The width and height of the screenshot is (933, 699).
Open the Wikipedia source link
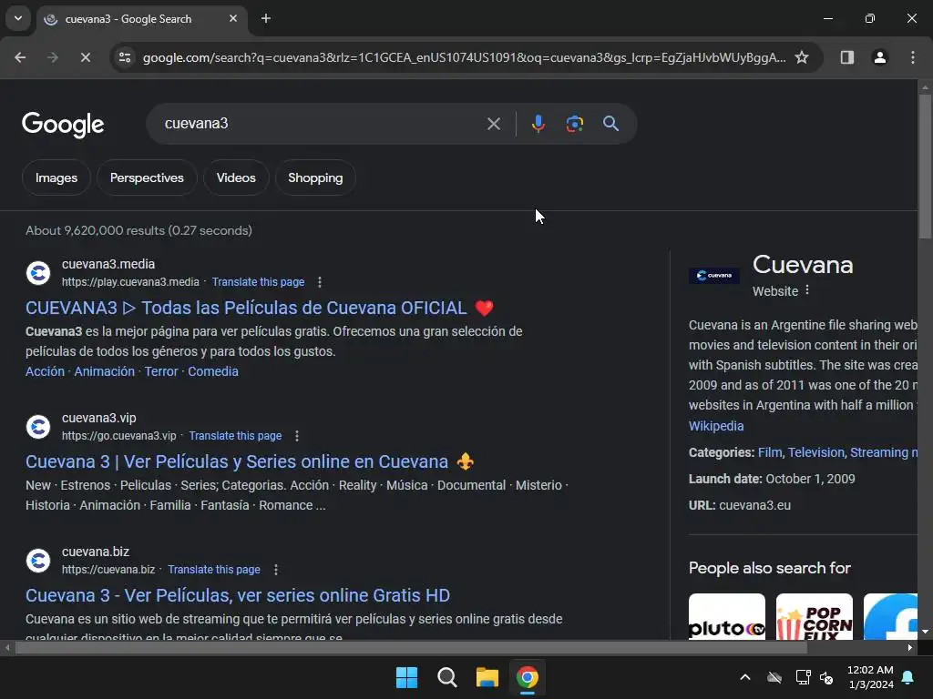click(x=716, y=426)
